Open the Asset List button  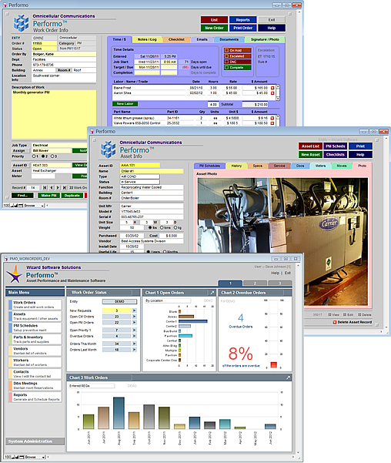pos(310,146)
